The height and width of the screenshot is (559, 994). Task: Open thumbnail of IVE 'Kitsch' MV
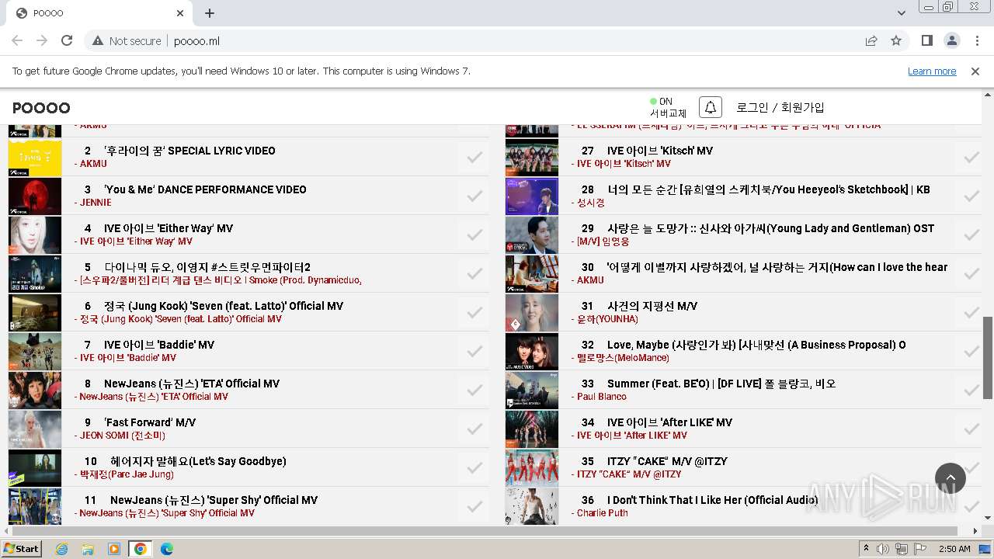532,157
